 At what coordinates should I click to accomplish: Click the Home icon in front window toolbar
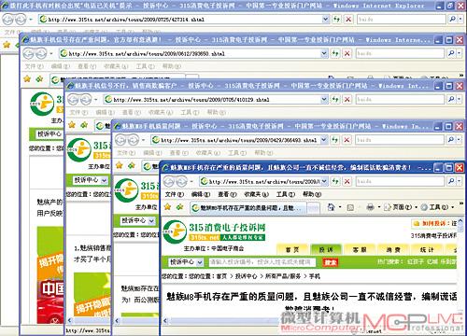[332, 207]
